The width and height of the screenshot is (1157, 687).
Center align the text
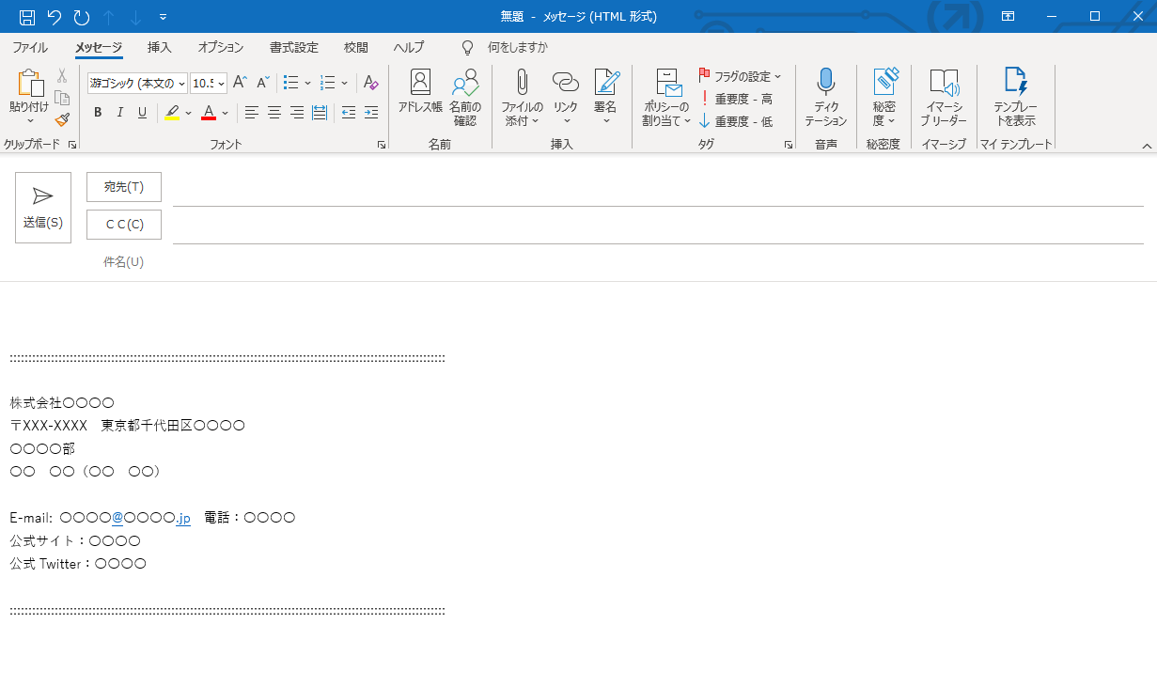(274, 113)
